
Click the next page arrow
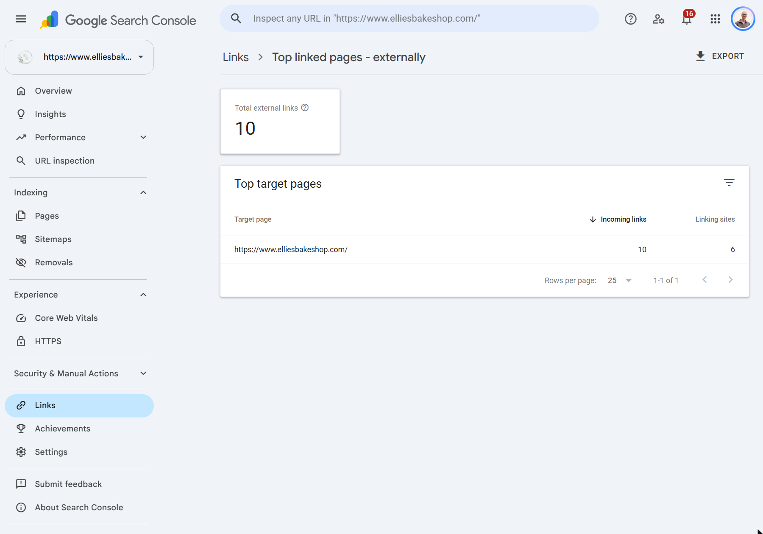[x=730, y=280]
